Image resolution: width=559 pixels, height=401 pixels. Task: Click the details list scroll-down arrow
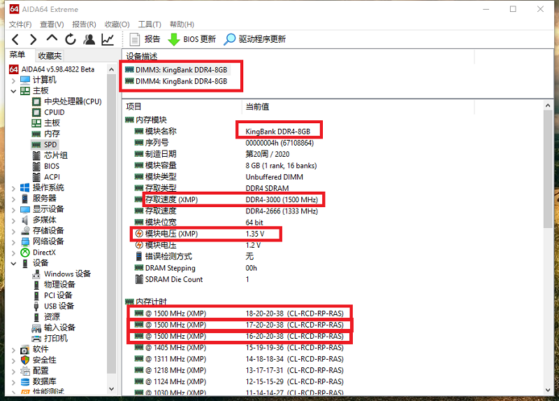[548, 391]
